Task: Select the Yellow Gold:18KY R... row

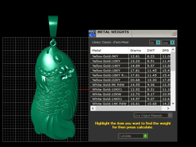Action: (x=130, y=75)
